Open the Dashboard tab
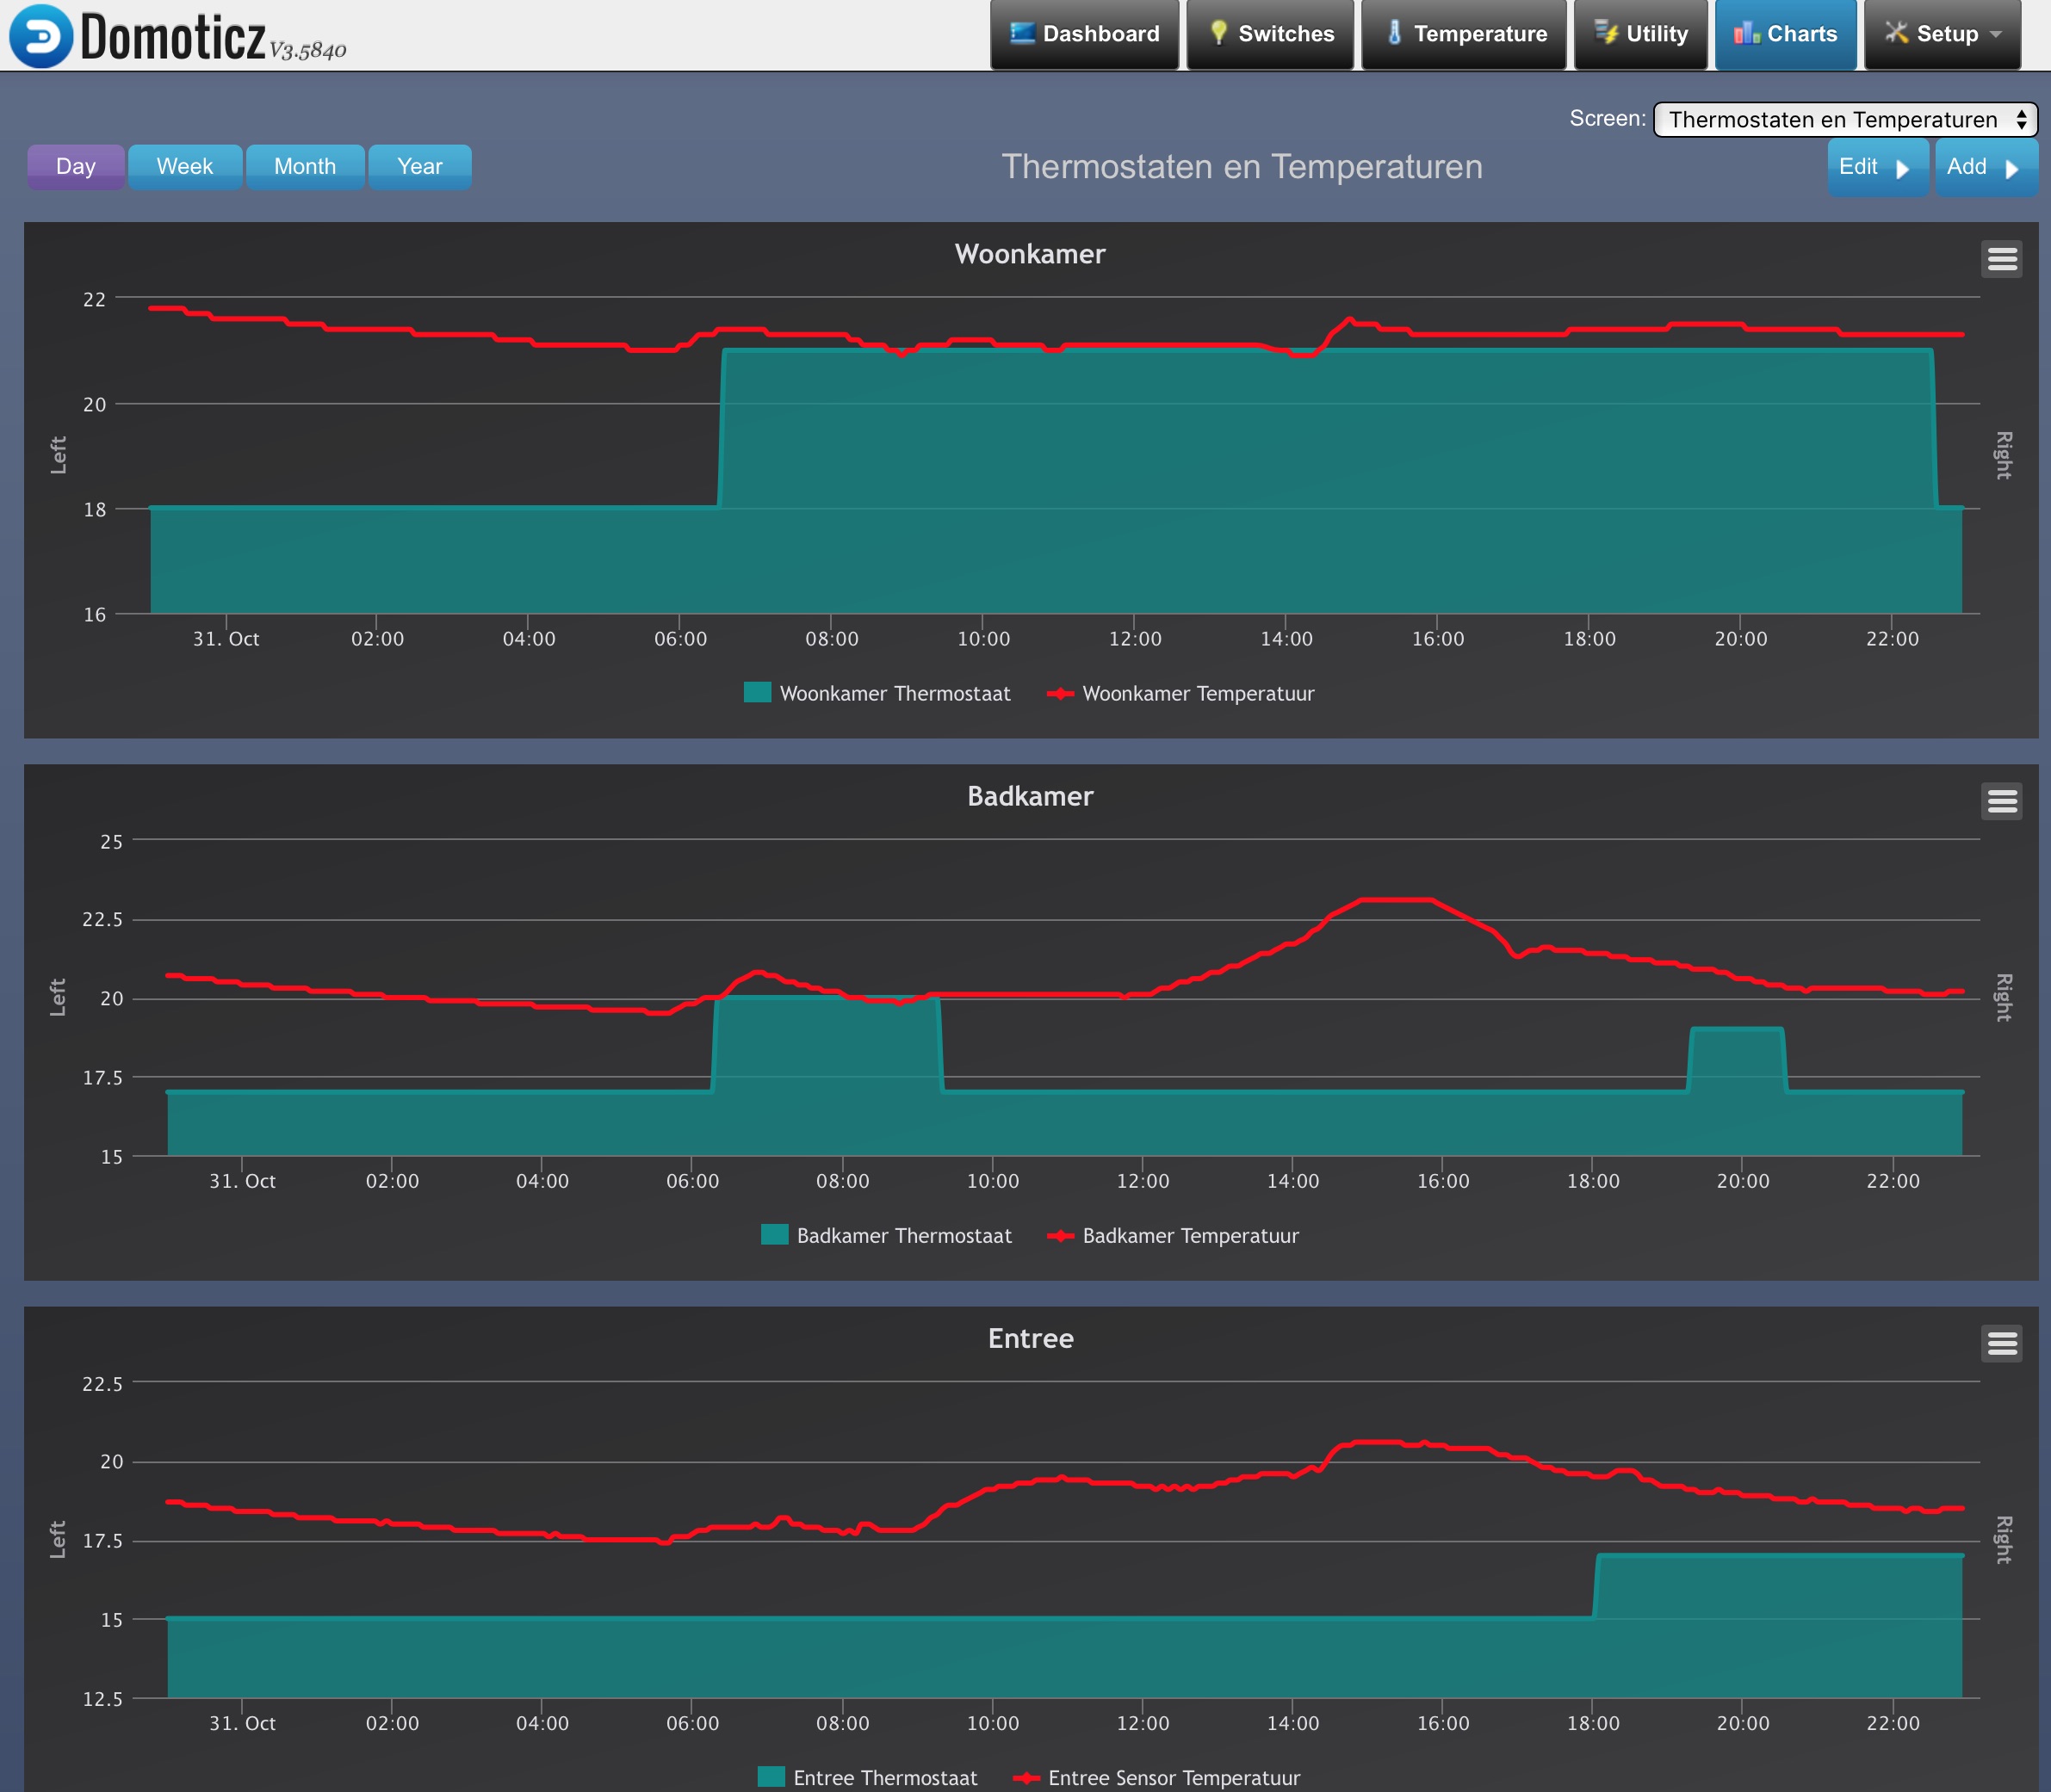This screenshot has width=2051, height=1792. point(1085,34)
